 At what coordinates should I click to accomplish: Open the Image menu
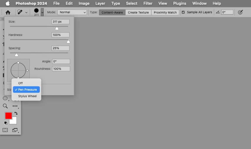pyautogui.click(x=84, y=3)
